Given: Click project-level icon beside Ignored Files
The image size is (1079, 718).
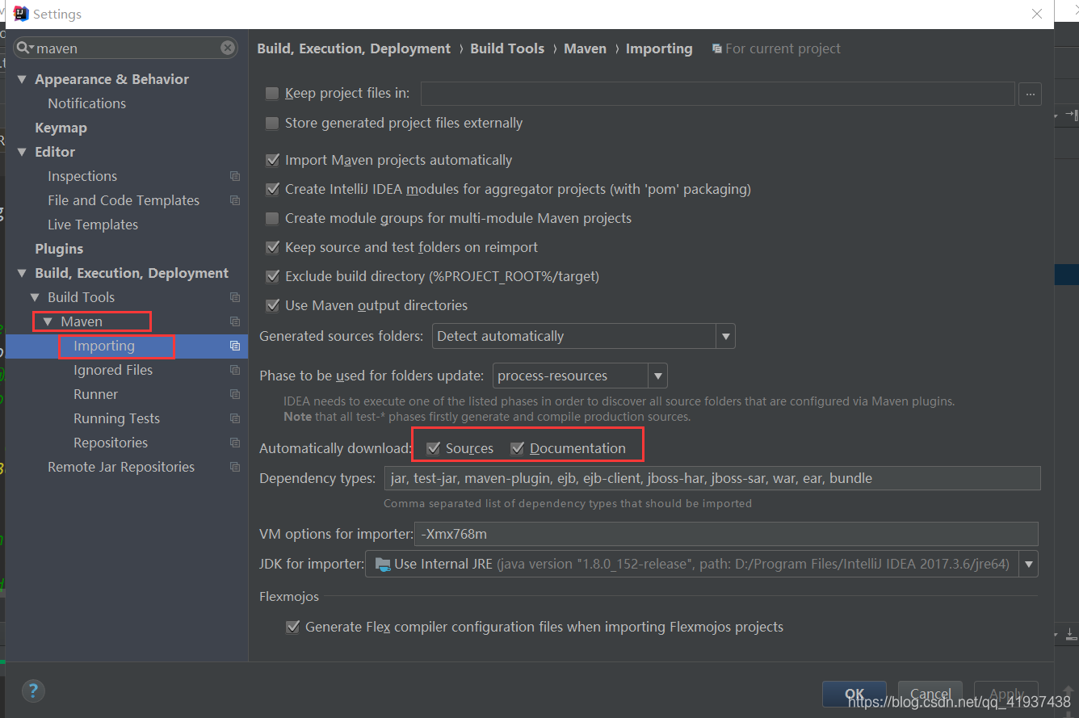Looking at the screenshot, I should point(235,370).
